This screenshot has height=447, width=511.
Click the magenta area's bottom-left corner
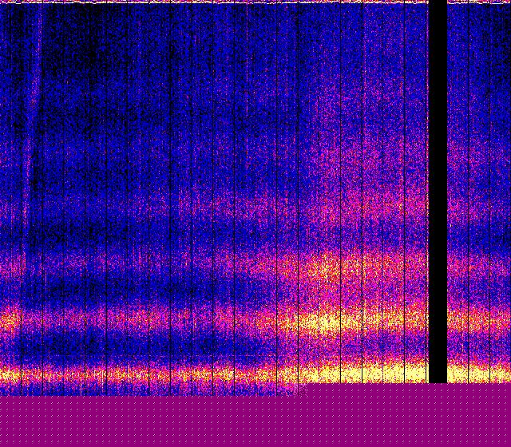point(2,444)
